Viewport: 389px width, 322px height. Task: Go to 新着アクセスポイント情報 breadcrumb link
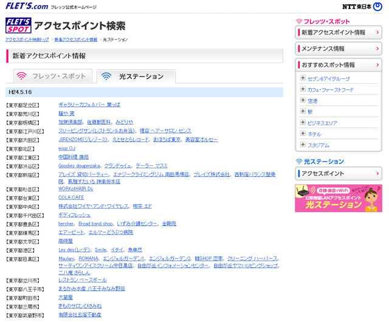[x=76, y=39]
